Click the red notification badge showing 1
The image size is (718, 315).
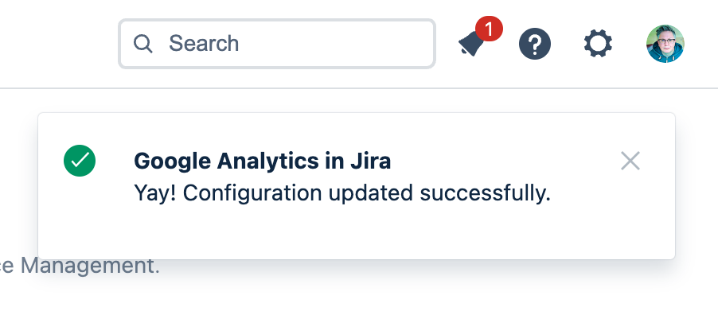489,29
